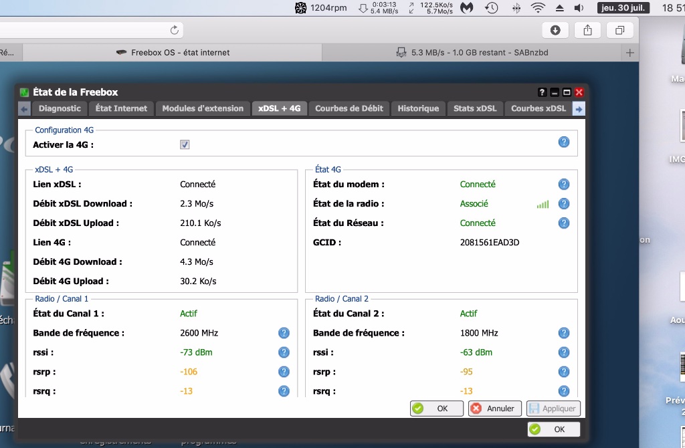Show Safari downloads
This screenshot has width=685, height=448.
pyautogui.click(x=555, y=30)
